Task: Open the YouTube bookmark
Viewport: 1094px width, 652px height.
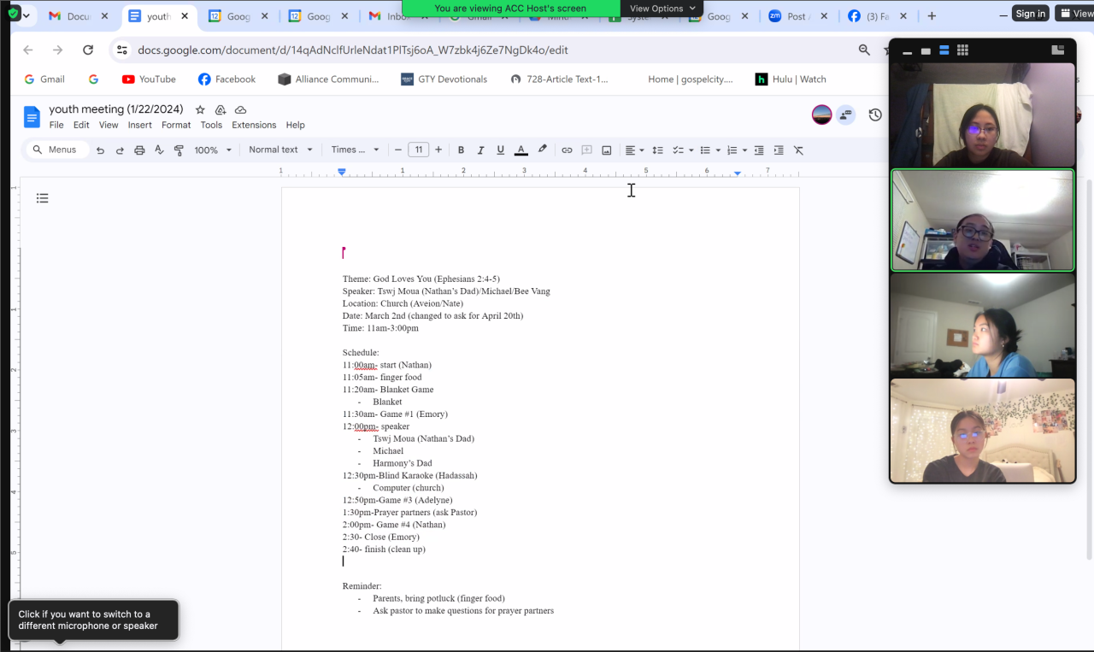Action: 149,79
